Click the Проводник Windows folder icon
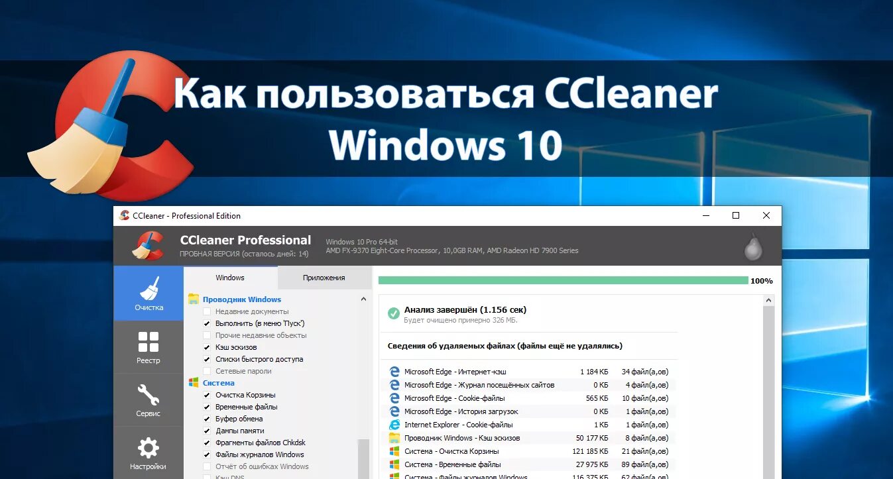893x479 pixels. point(194,299)
